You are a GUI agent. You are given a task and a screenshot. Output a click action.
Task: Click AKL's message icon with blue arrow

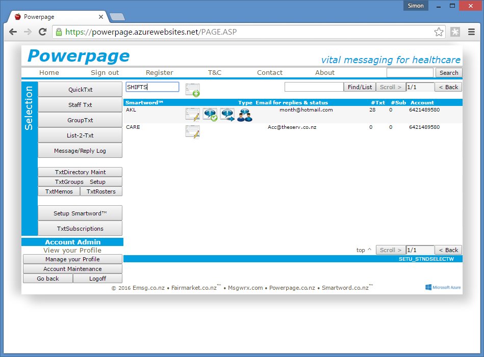click(227, 114)
